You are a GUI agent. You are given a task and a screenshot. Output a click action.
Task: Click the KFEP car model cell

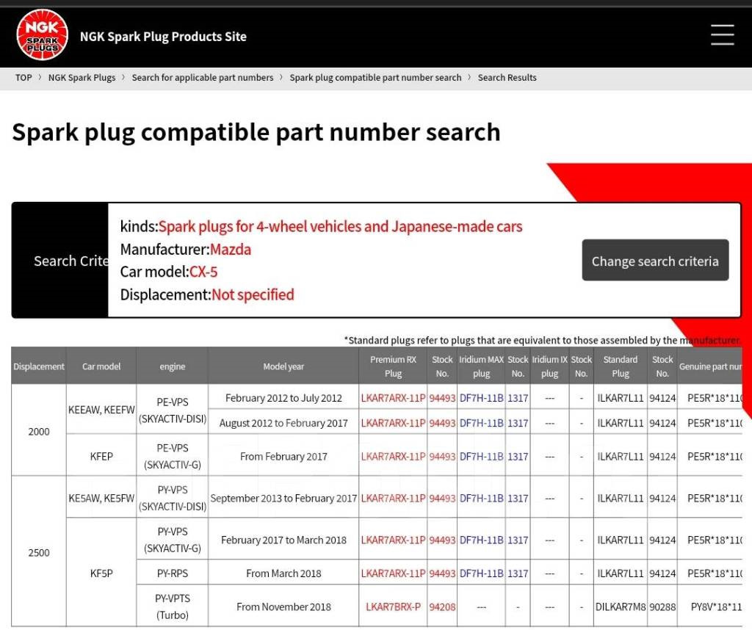(101, 456)
